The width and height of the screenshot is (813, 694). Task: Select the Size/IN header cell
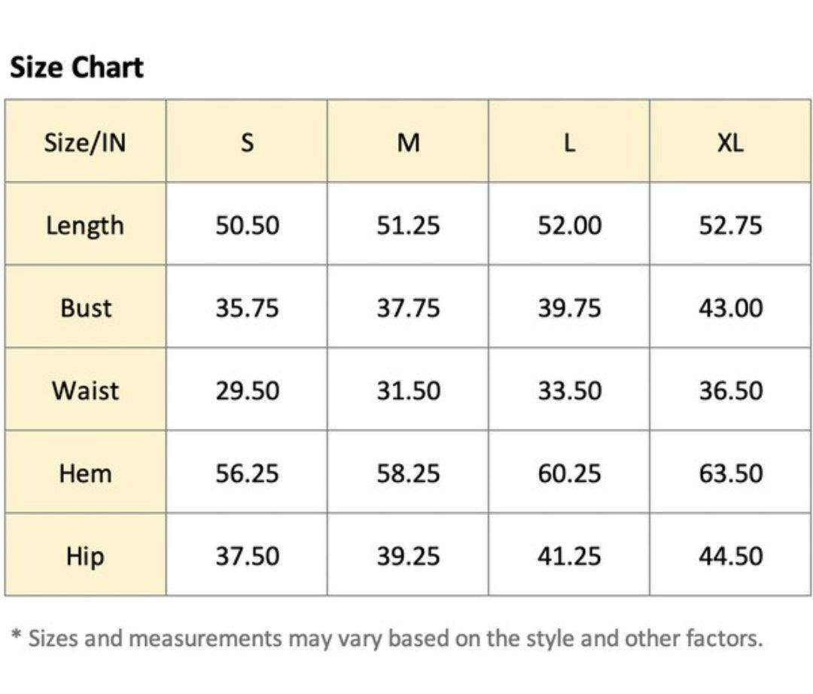85,142
